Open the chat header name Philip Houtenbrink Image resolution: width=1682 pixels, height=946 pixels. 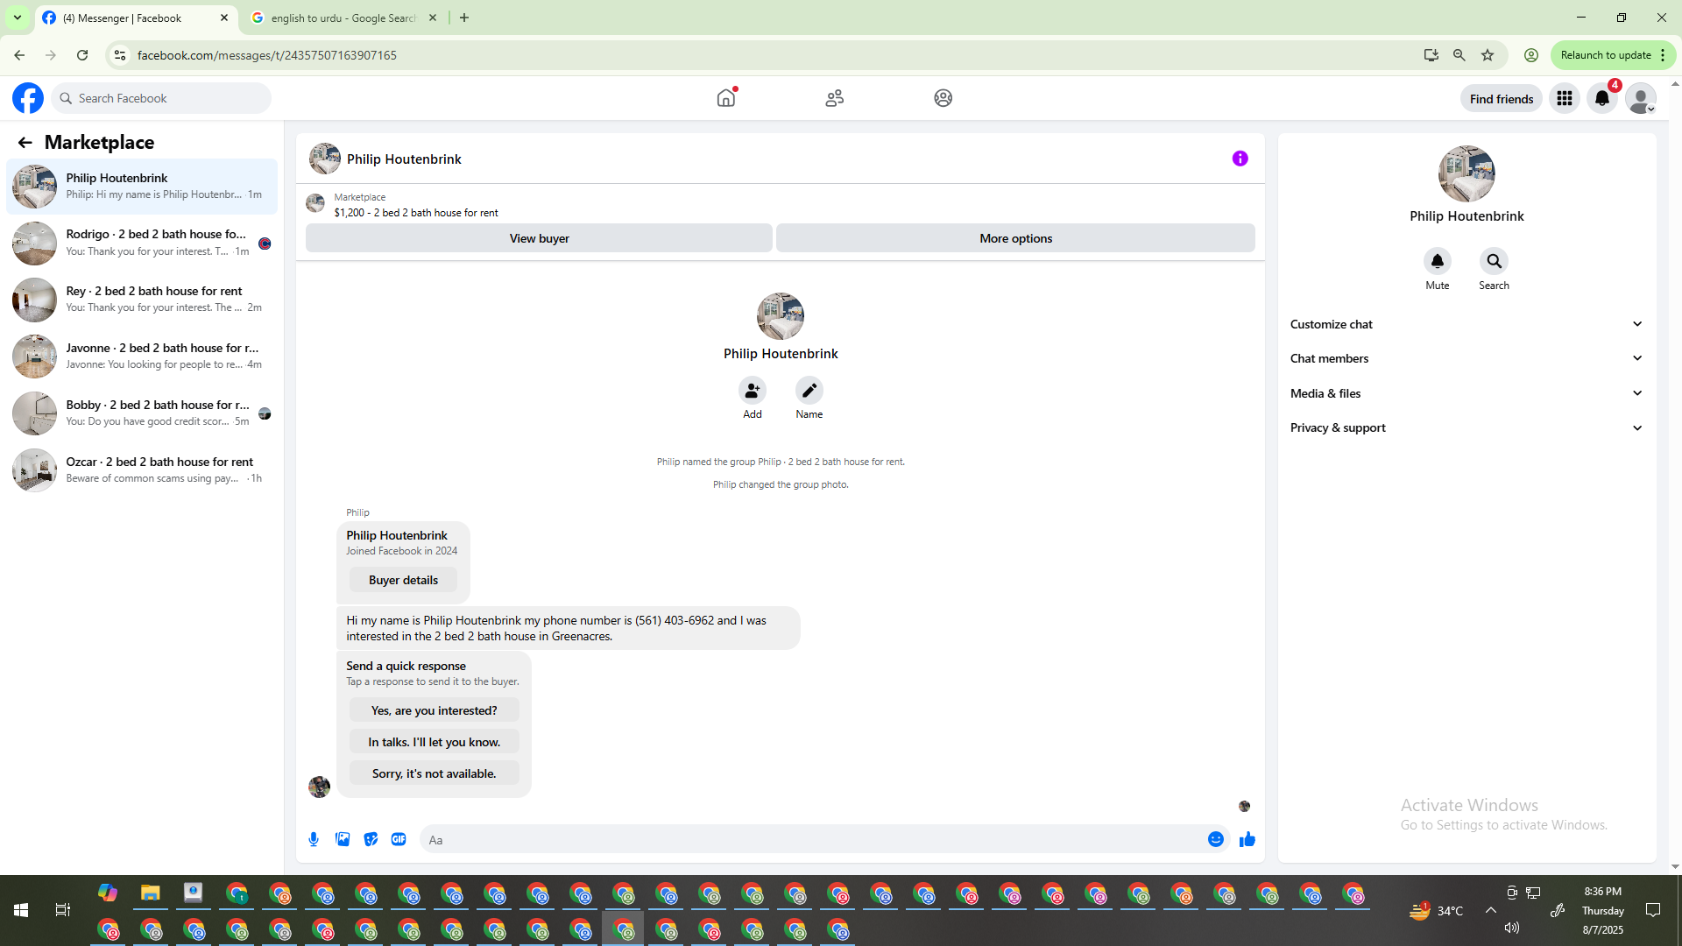click(404, 159)
